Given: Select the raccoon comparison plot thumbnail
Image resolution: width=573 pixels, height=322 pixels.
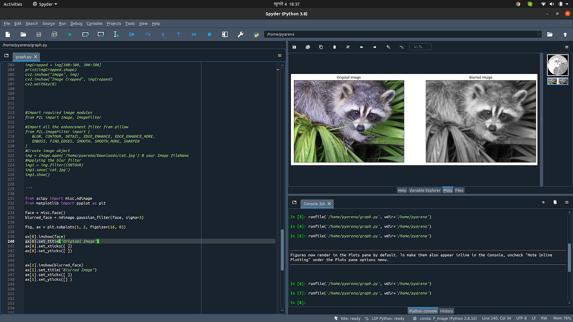Looking at the screenshot, I should 558,81.
